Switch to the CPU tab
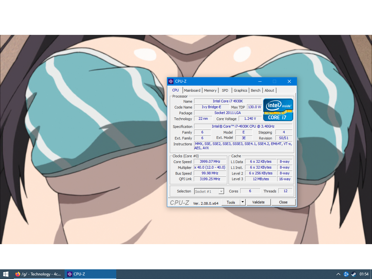Screen dimensions: 372x279 175,90
